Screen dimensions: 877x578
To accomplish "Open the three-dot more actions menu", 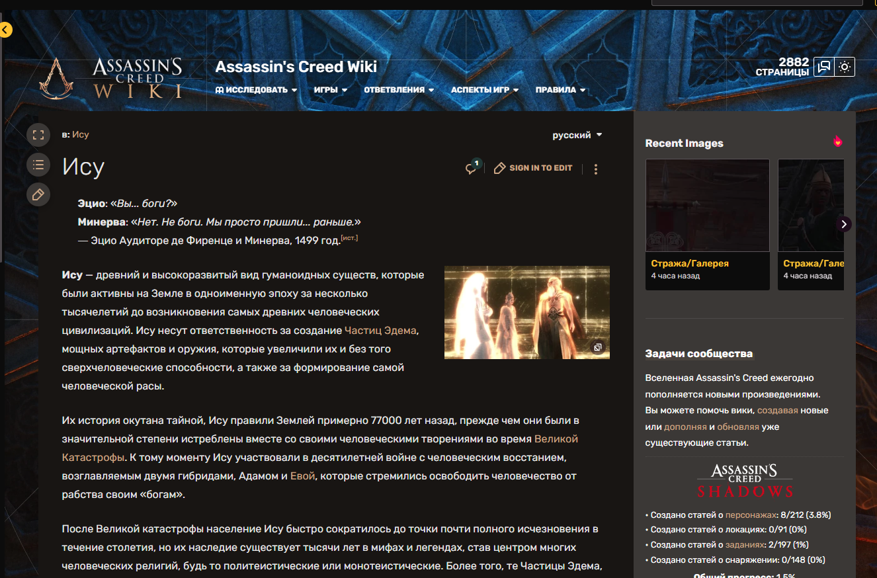I will pyautogui.click(x=596, y=169).
